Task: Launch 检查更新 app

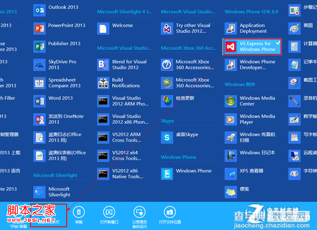Action: coord(178,101)
